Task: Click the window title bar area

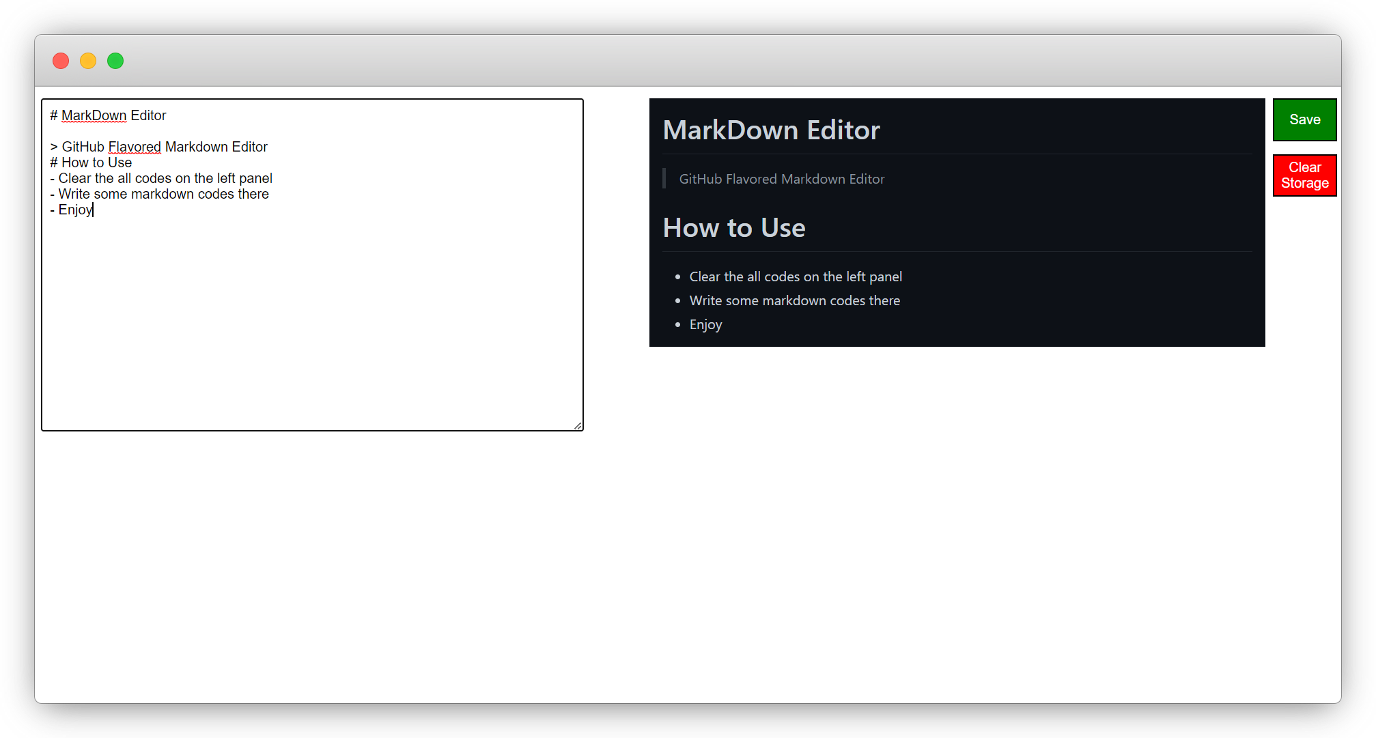Action: click(683, 61)
